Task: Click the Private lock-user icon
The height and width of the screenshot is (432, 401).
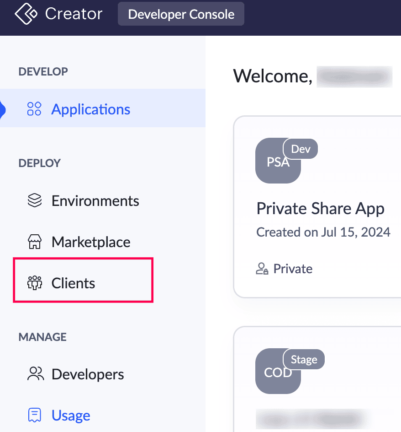Action: [262, 269]
